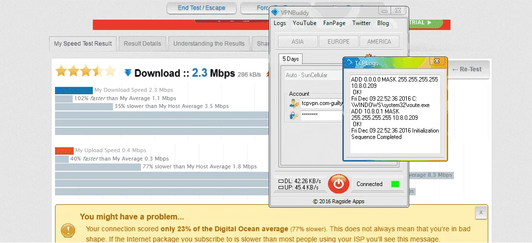Viewport: 532px width, 243px height.
Task: Click the exclamation warning icon in yellow notice
Action: 68,230
